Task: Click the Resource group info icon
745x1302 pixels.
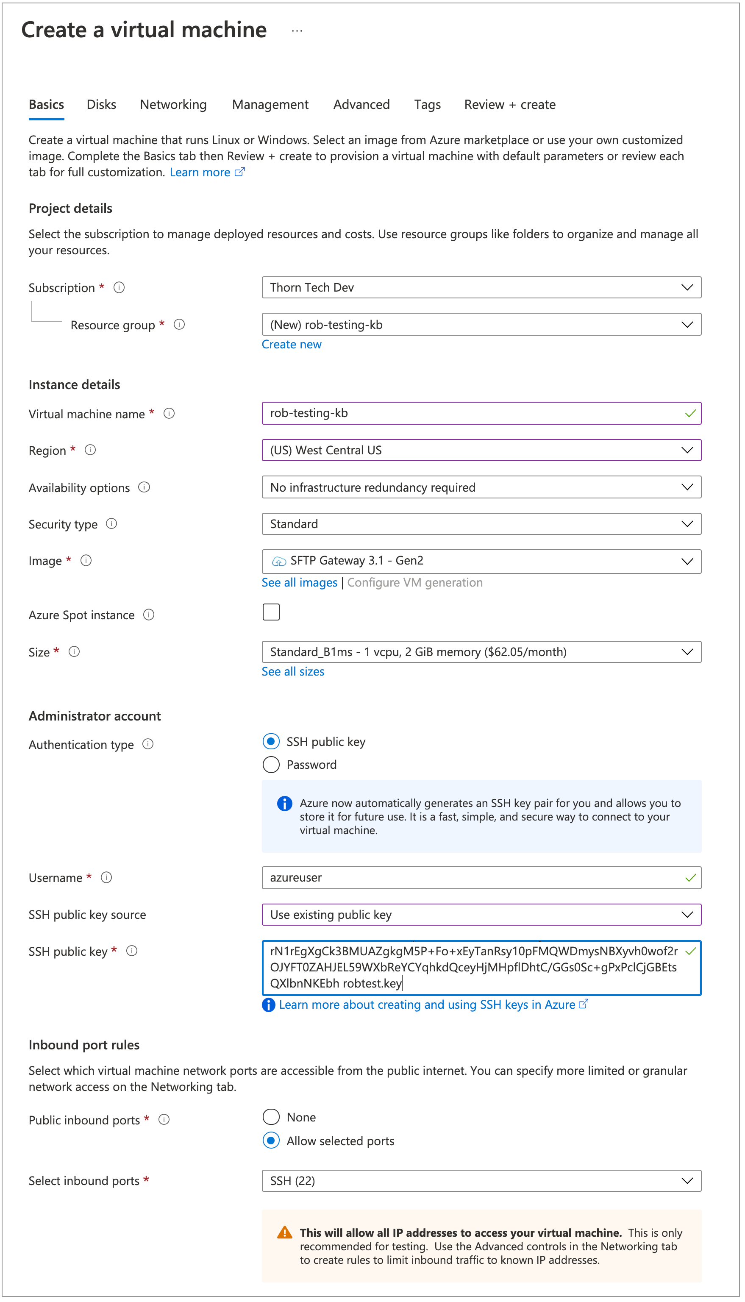Action: pyautogui.click(x=179, y=324)
